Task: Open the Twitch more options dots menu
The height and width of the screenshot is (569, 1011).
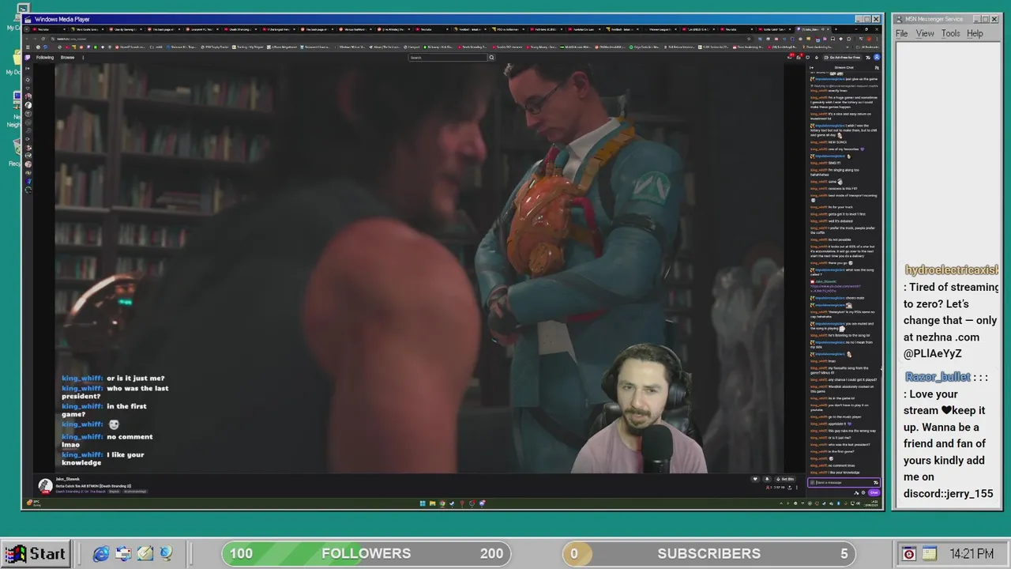Action: coord(85,58)
